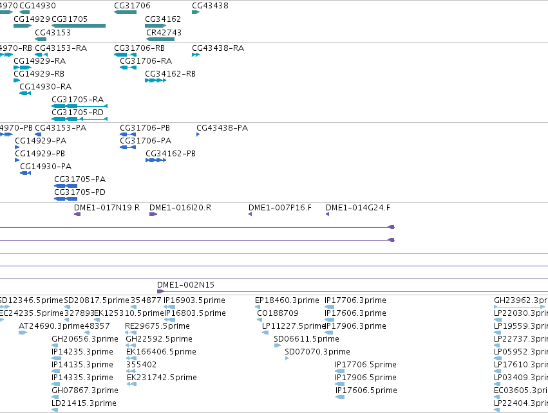Screen dimensions: 548x413
Task: Select the CR42743 gene label
Action: point(164,32)
